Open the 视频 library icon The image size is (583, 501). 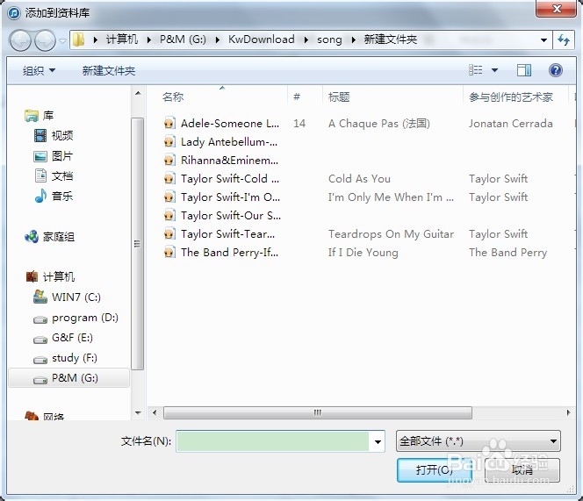40,136
